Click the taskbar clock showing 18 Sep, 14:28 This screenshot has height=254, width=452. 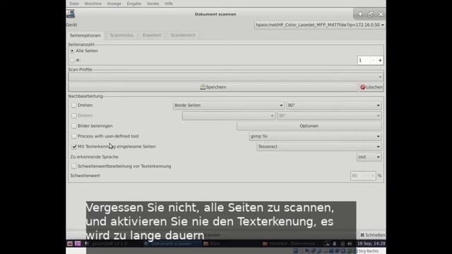click(371, 243)
